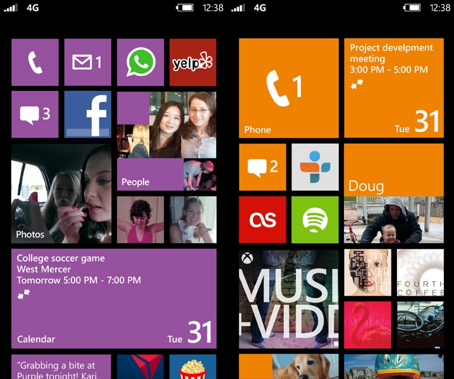
Task: Open the colorful helmet photo tile
Action: point(394,366)
